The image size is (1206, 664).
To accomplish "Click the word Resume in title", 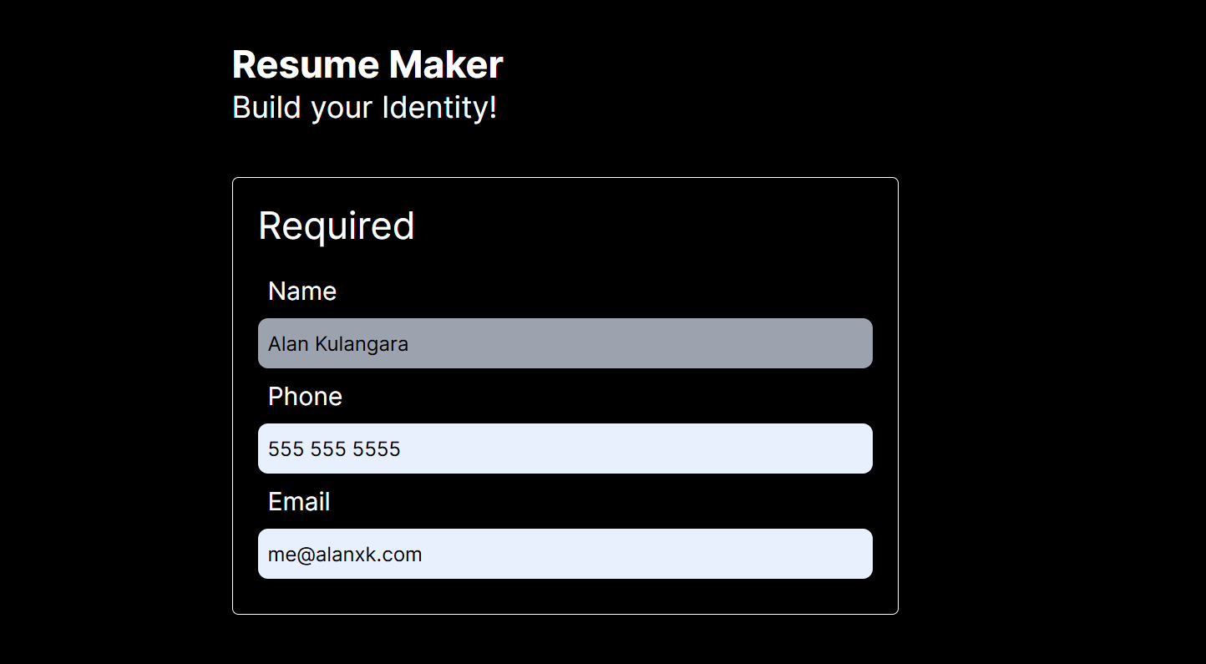I will point(306,65).
